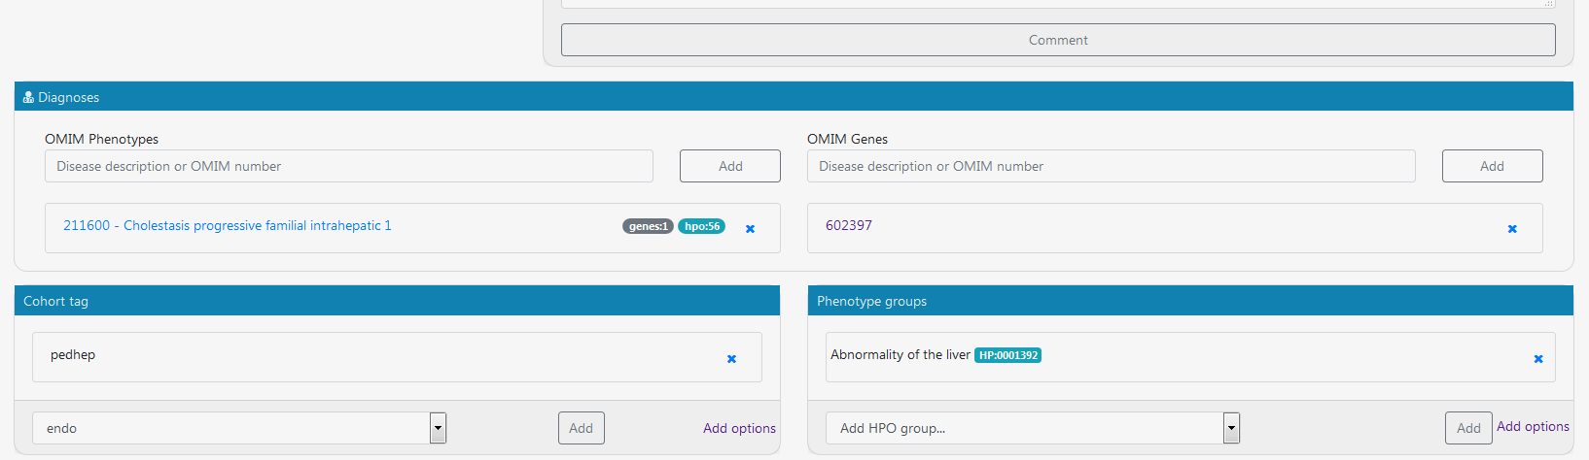Remove OMIM gene 602397
The width and height of the screenshot is (1589, 460).
[1512, 229]
